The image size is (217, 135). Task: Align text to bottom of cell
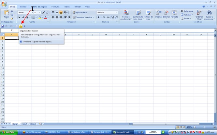click(61, 12)
